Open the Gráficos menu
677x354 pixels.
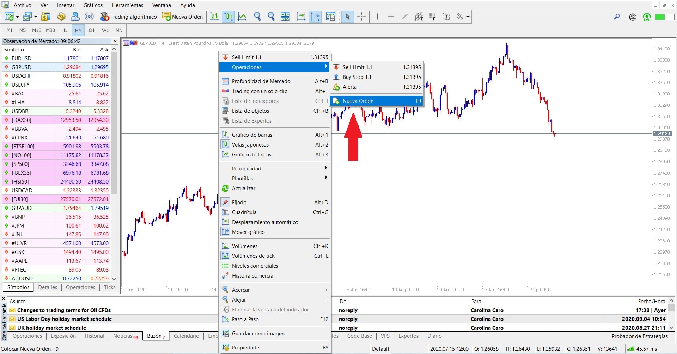(93, 5)
